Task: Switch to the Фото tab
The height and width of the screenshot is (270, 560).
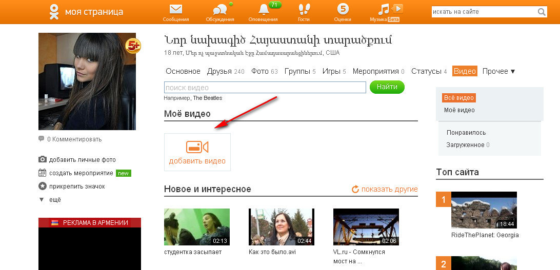Action: coord(260,71)
